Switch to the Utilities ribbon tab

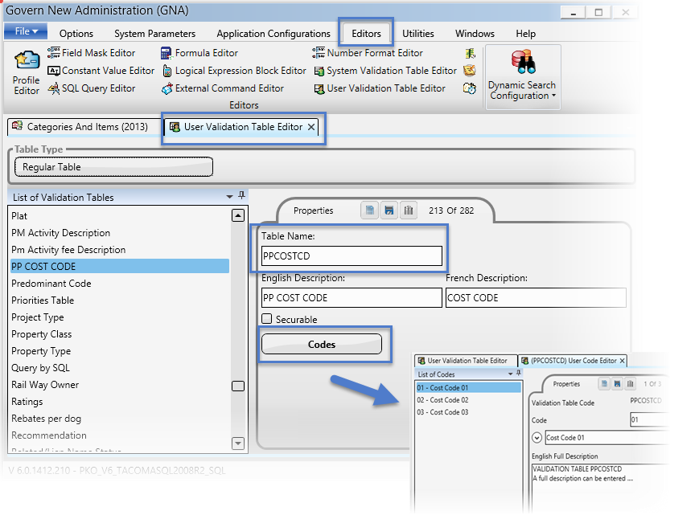coord(417,34)
